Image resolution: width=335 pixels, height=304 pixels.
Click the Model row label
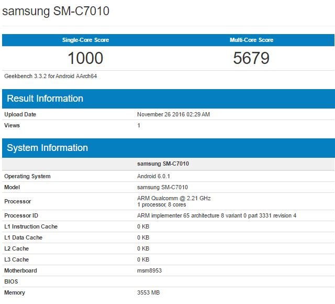tap(13, 187)
